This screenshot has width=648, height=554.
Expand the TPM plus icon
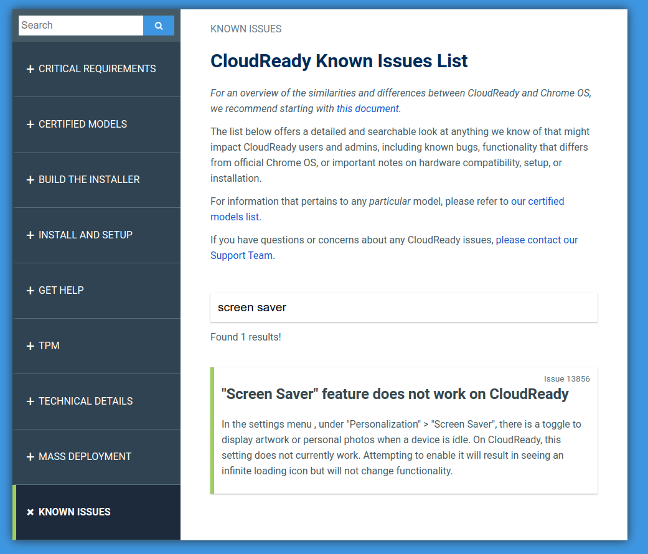coord(30,346)
